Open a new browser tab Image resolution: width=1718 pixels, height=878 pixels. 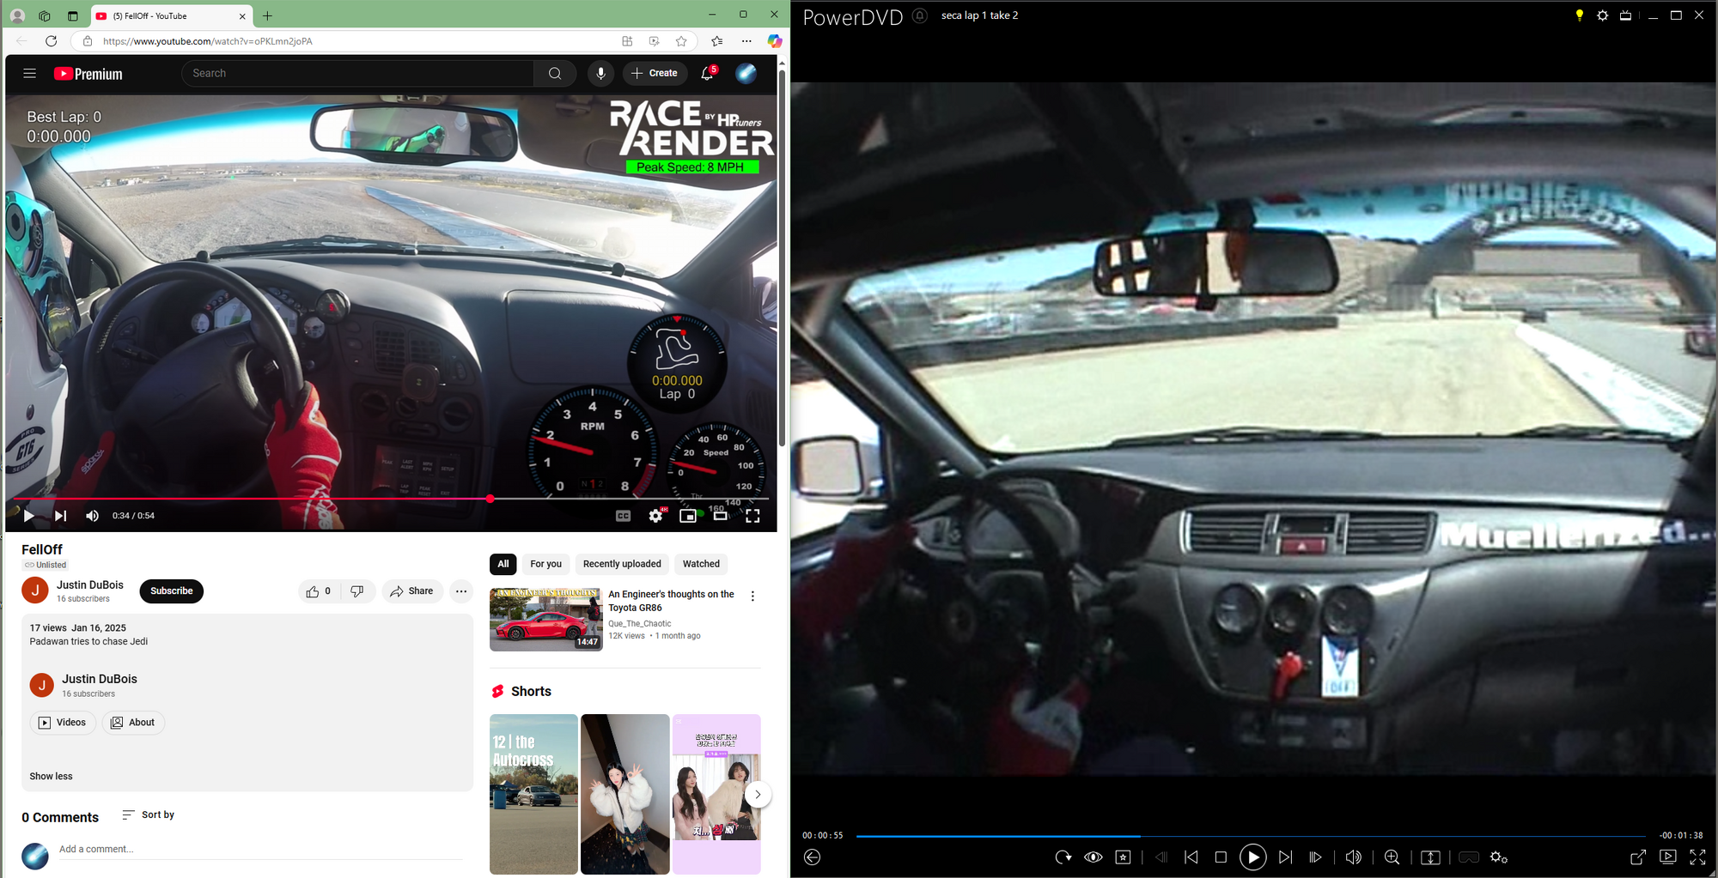pos(268,15)
